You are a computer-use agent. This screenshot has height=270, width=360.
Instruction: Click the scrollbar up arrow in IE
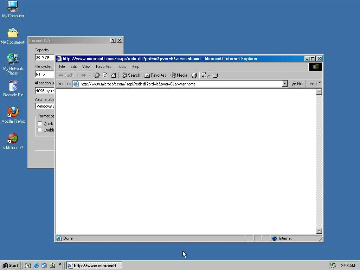tap(319, 92)
